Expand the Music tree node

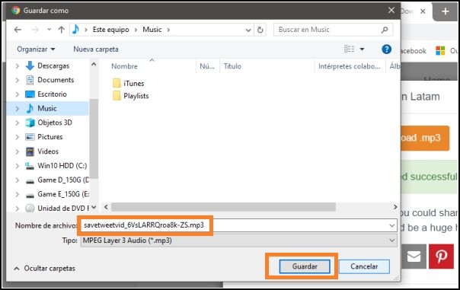[x=17, y=109]
